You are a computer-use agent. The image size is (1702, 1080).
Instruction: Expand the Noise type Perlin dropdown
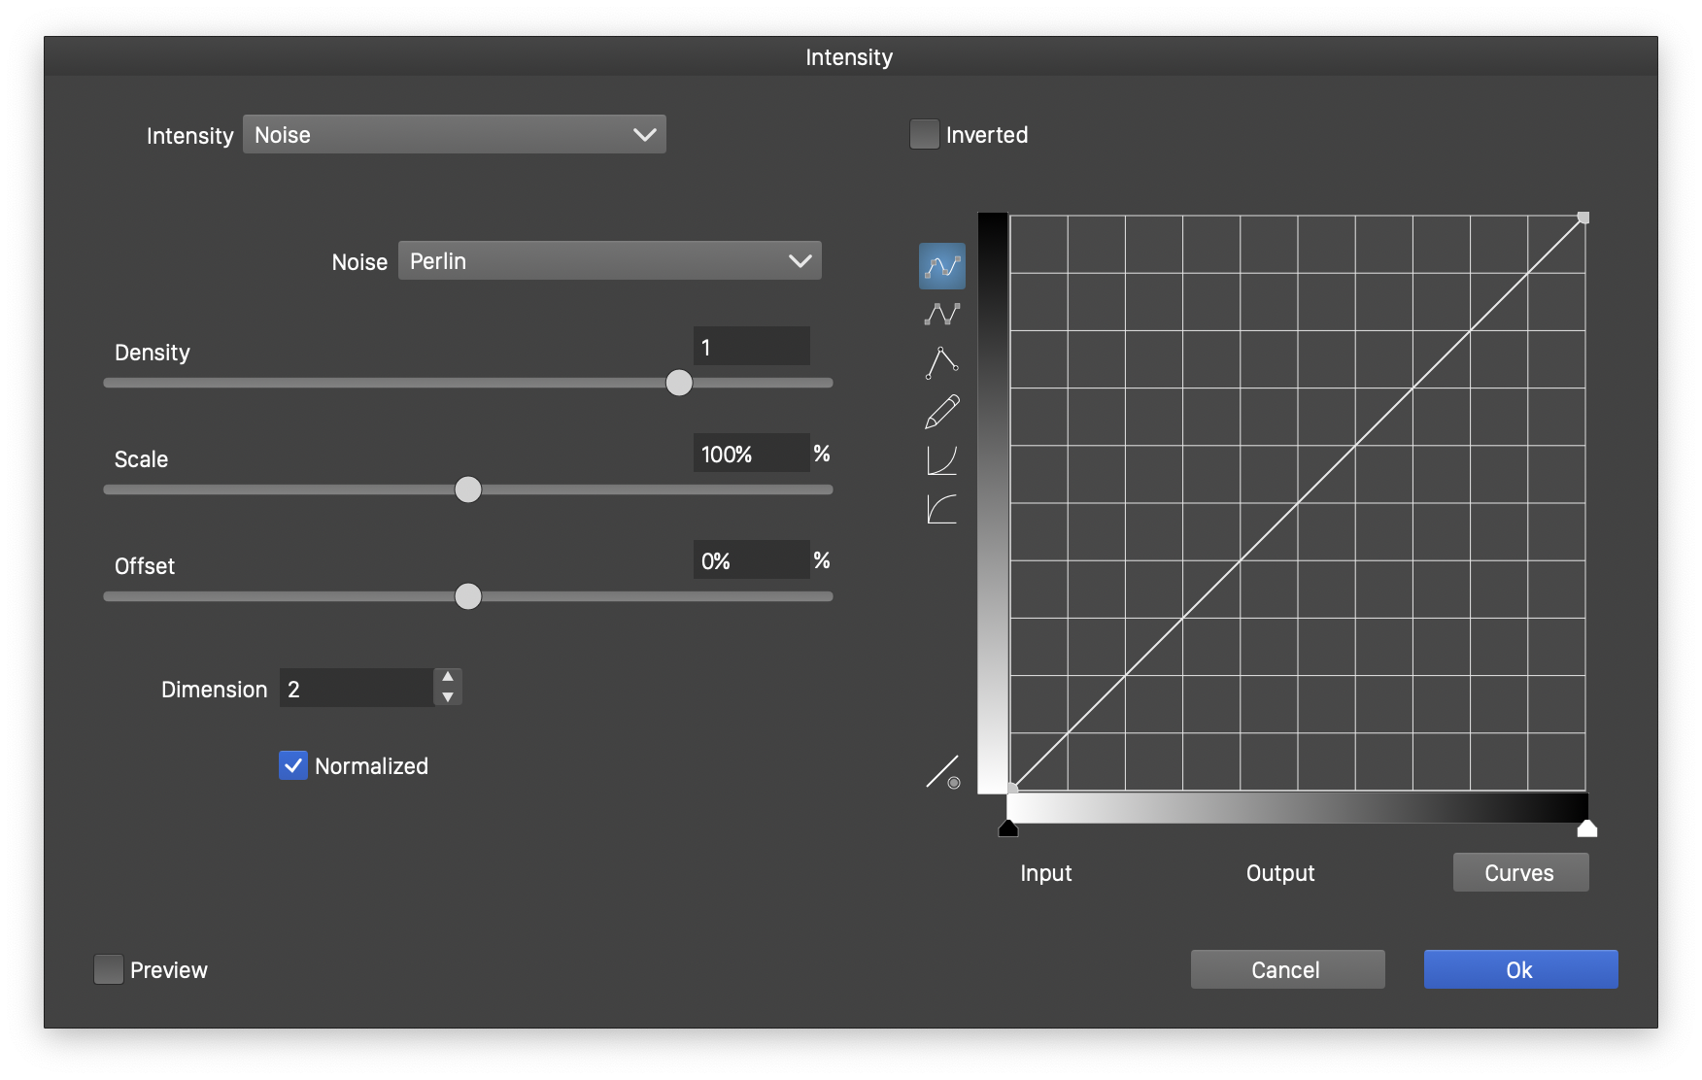(x=609, y=261)
